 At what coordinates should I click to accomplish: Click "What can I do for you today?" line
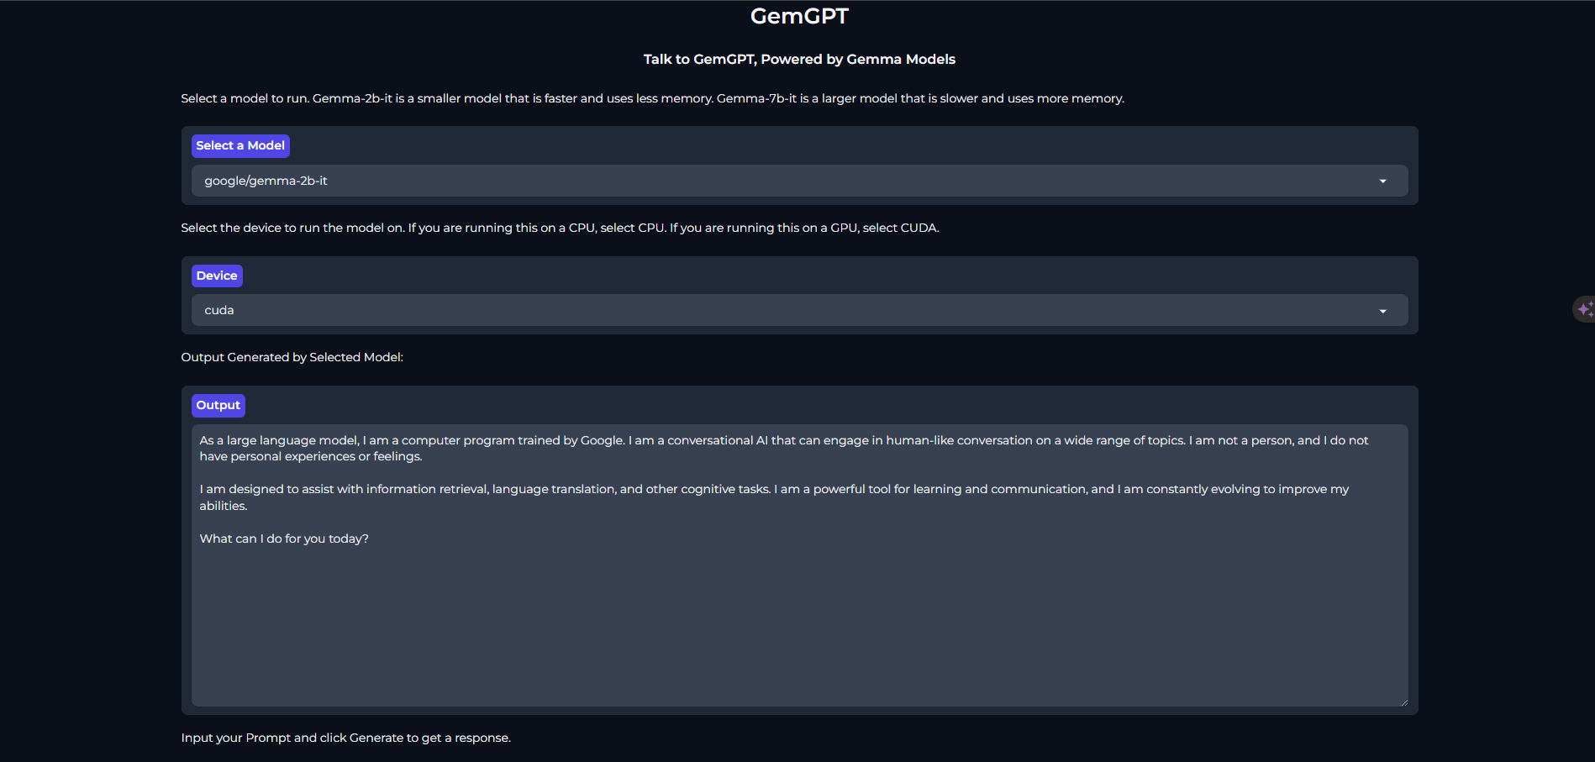(x=284, y=539)
